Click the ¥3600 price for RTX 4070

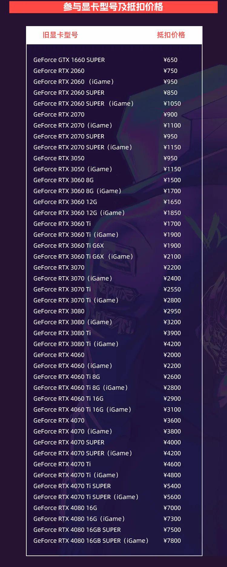(172, 420)
